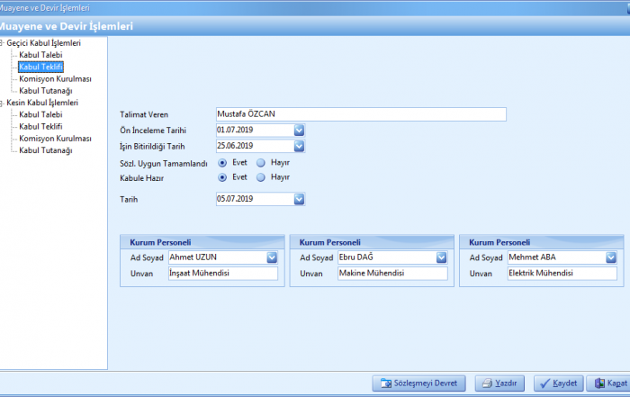The image size is (630, 397).
Task: Choose Evet for Kabule Hazır
Action: pos(222,177)
